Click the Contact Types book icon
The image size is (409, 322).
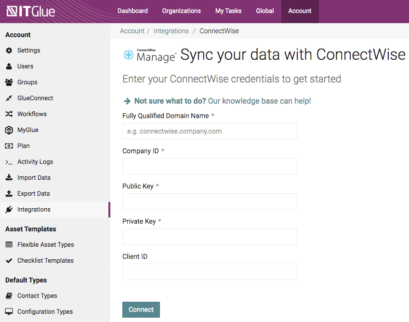9,295
